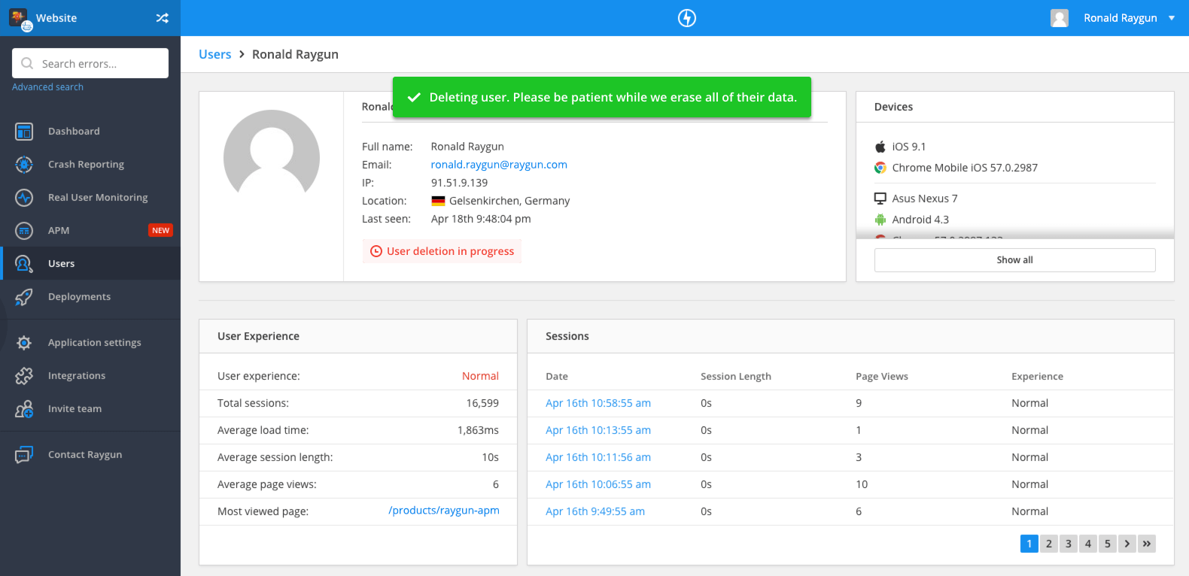Go to sessions page 4
Screen dimensions: 1189x576
(x=1087, y=544)
